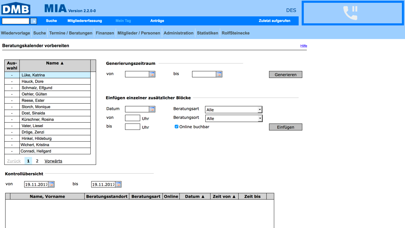
Task: Go to Vorwärts next page
Action: click(53, 161)
